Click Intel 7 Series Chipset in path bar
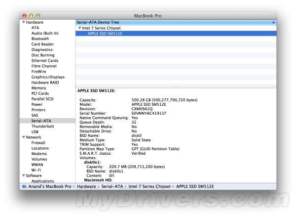This screenshot has height=217, width=296. (x=149, y=186)
